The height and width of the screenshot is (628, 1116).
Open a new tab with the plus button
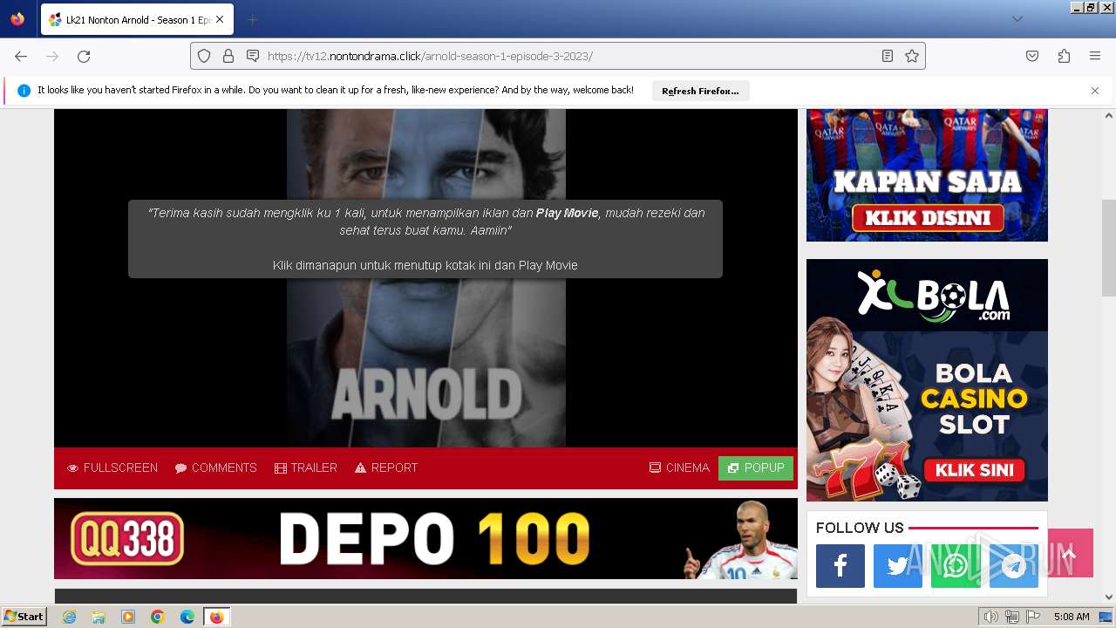click(252, 19)
